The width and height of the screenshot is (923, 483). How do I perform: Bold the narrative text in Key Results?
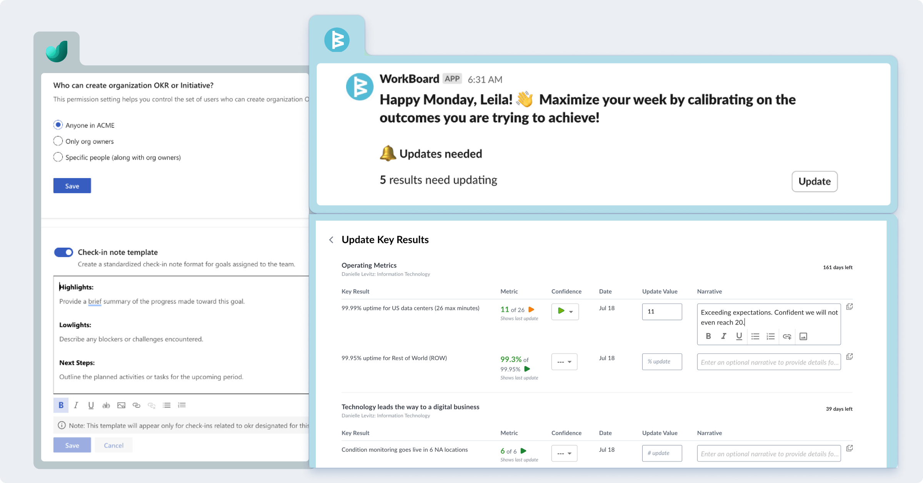[x=708, y=336]
